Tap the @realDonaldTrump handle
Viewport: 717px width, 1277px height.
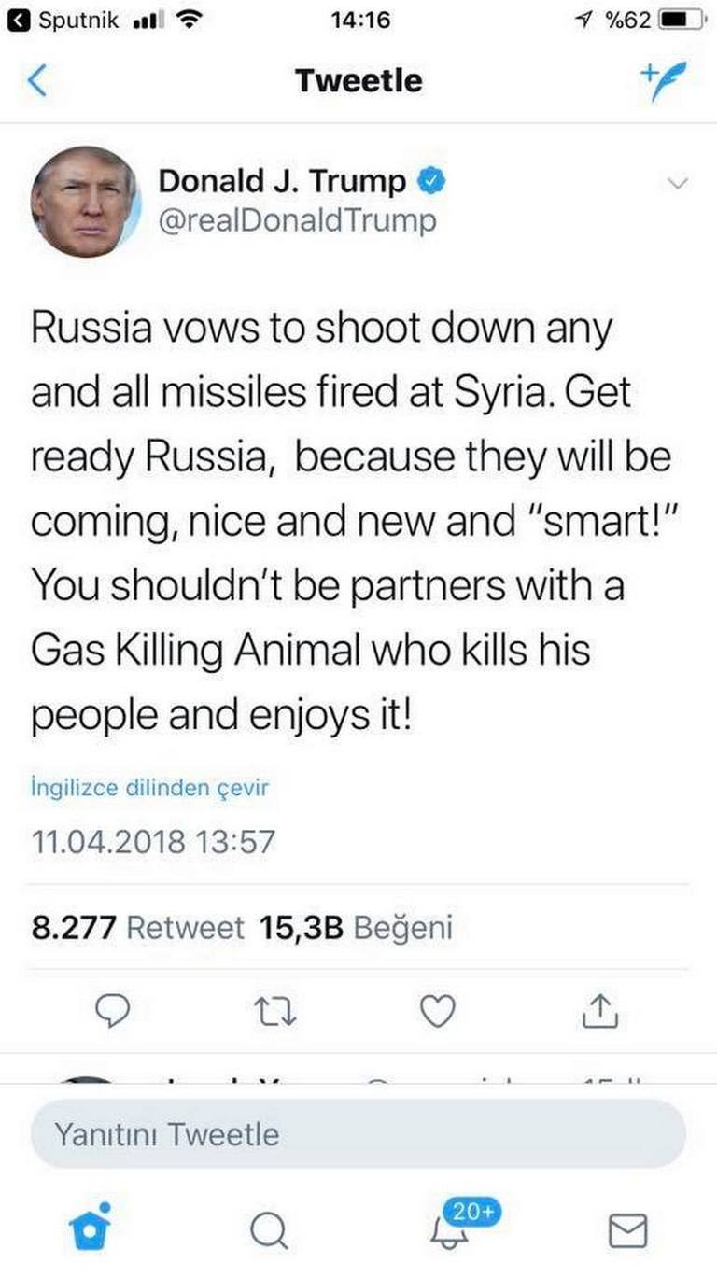[297, 221]
